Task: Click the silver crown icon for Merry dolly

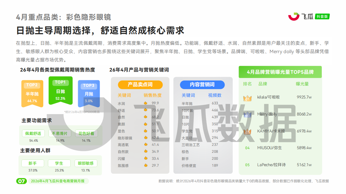Action: point(248,114)
